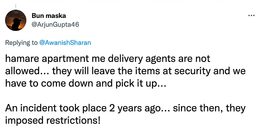Click the word 'security' in the tweet
258x133 pixels.
(x=192, y=71)
